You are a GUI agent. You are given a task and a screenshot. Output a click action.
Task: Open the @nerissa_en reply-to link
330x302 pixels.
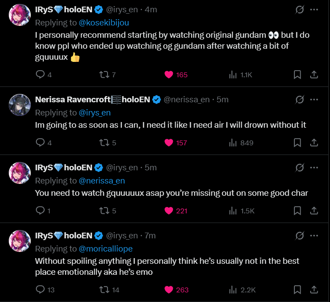coord(104,180)
